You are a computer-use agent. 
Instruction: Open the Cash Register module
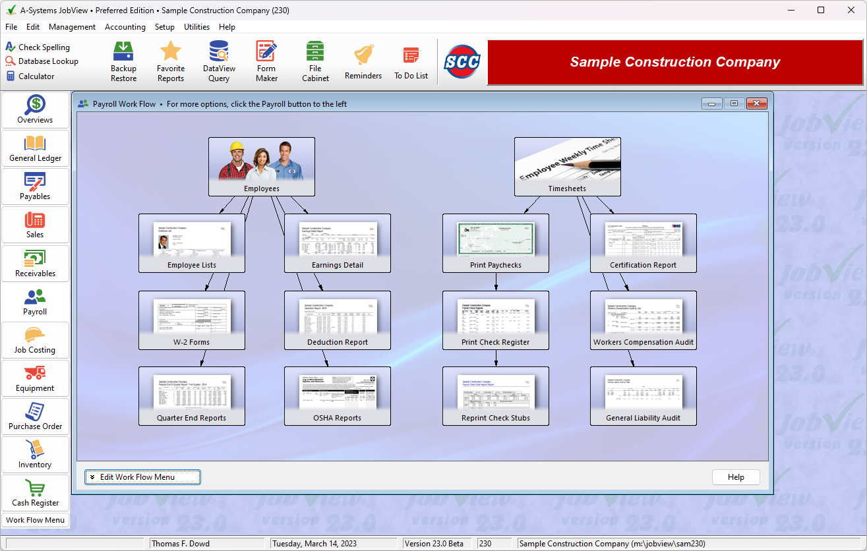34,493
